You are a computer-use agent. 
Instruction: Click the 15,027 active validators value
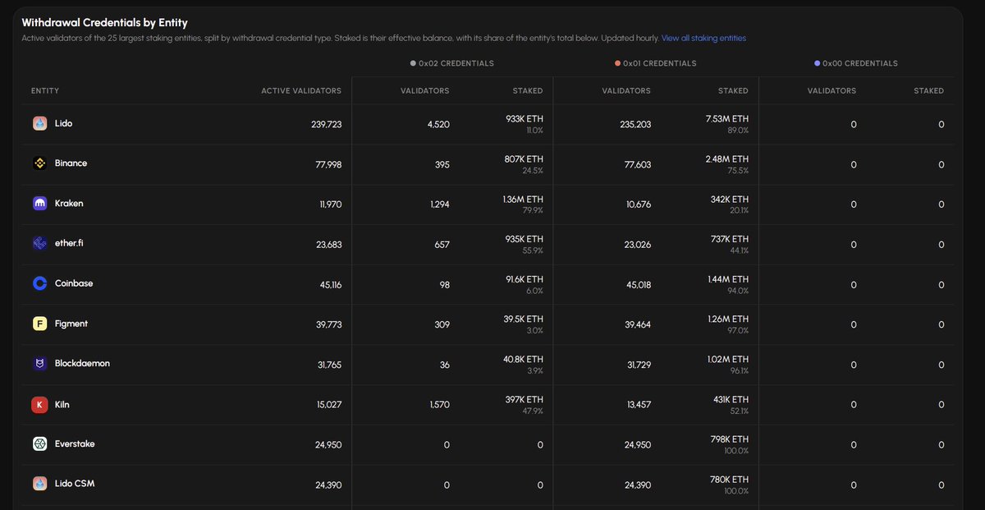[x=328, y=404]
